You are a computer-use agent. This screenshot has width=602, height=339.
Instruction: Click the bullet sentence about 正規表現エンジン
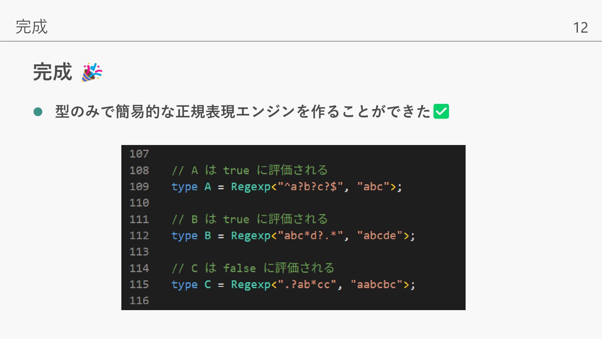coord(243,112)
